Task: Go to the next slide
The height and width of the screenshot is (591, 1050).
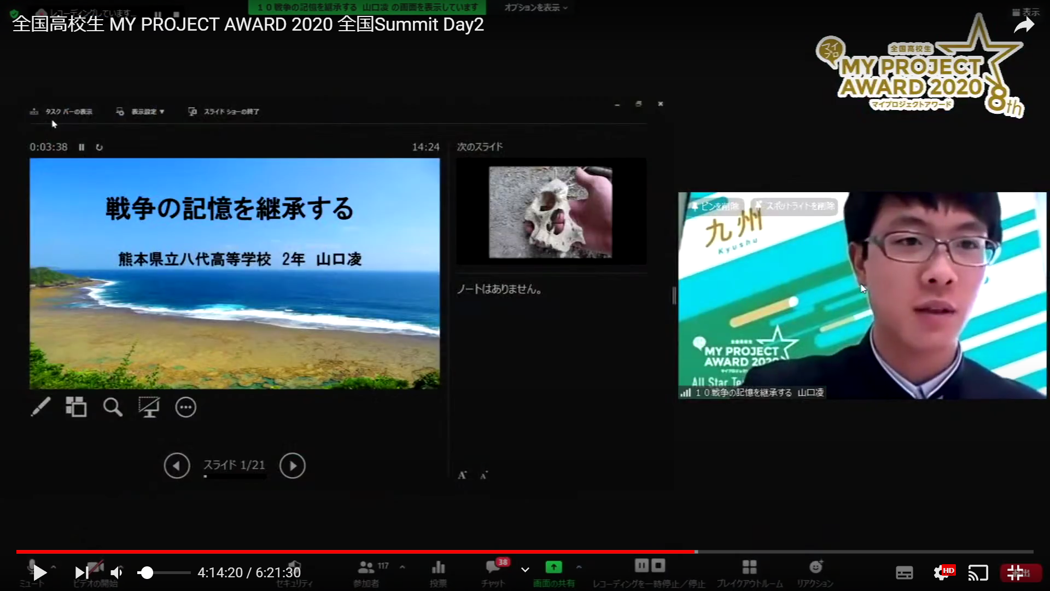Action: [x=292, y=466]
